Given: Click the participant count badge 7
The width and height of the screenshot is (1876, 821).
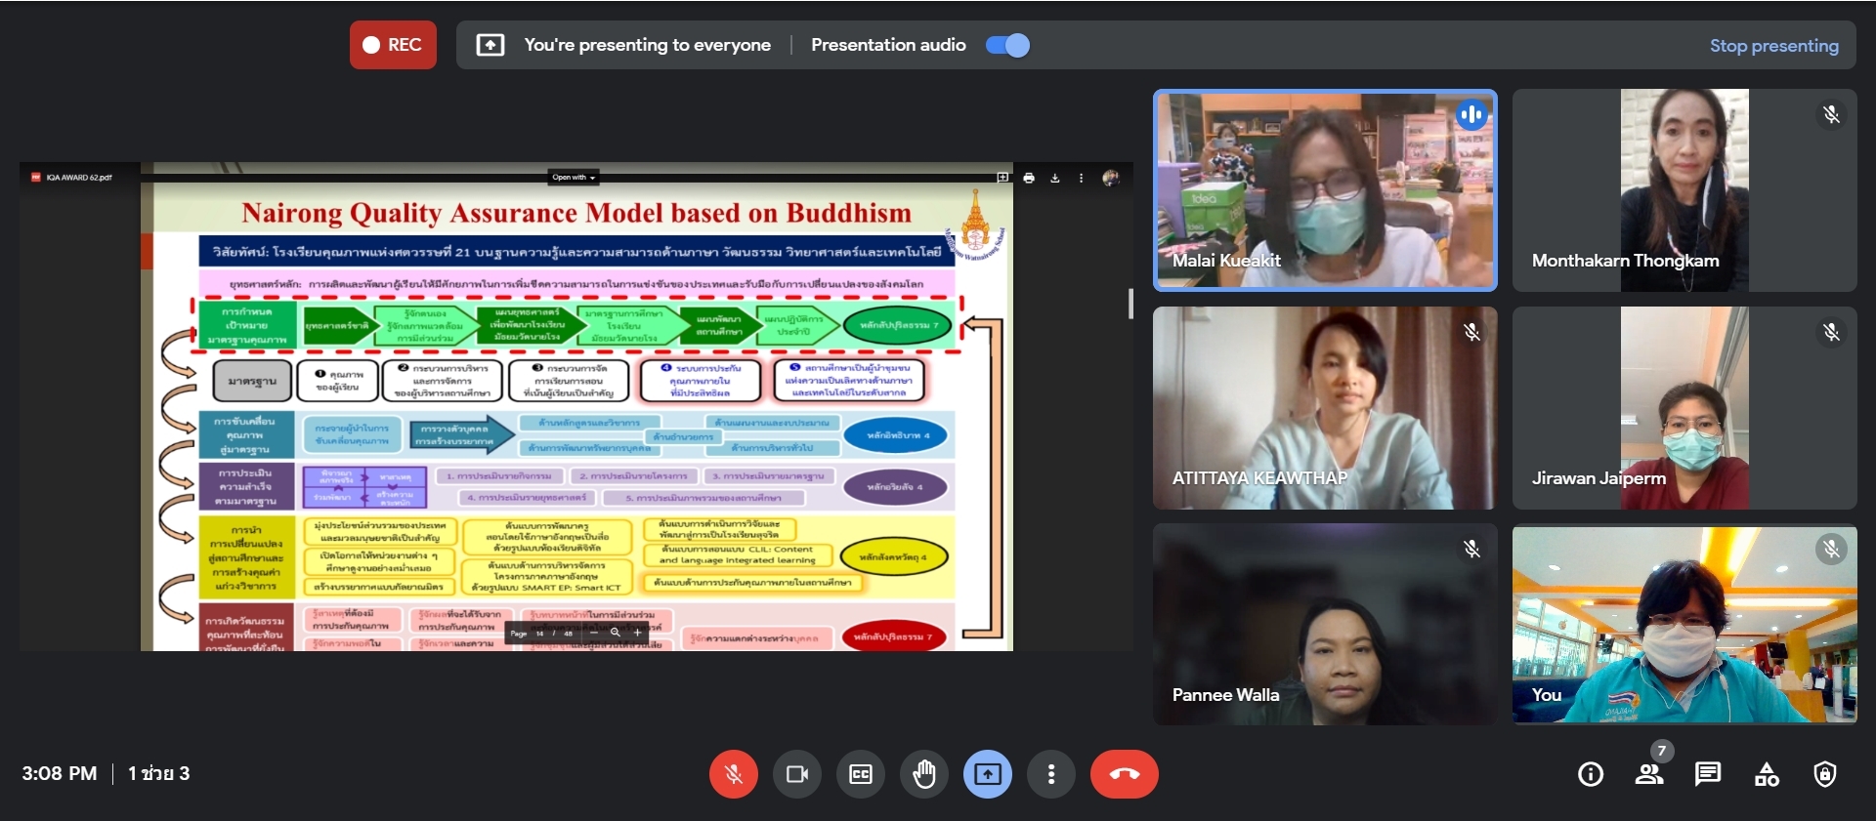Looking at the screenshot, I should pos(1662,751).
